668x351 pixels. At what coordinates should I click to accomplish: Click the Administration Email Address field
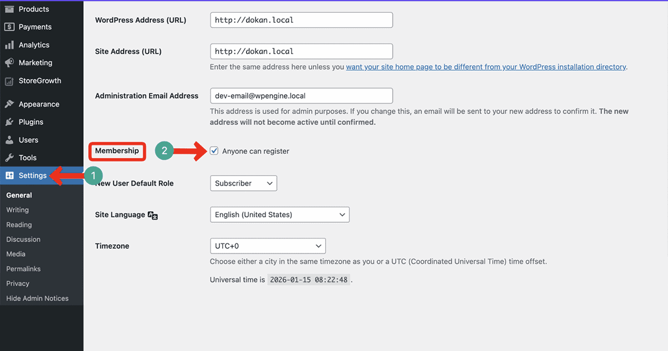coord(301,95)
